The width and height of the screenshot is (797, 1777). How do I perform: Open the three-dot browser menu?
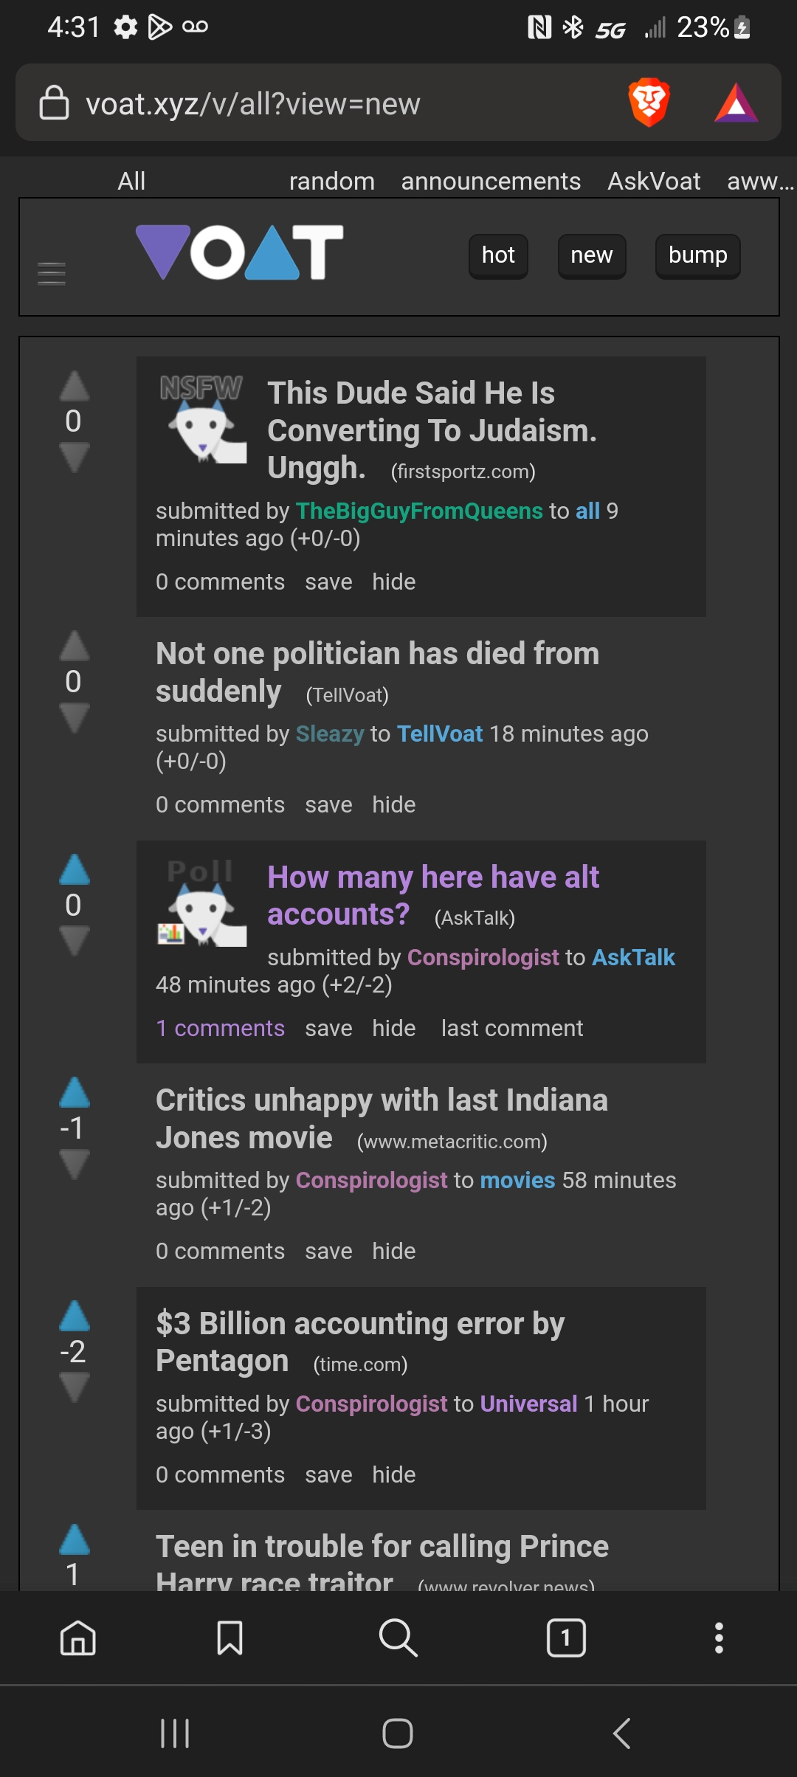(719, 1638)
